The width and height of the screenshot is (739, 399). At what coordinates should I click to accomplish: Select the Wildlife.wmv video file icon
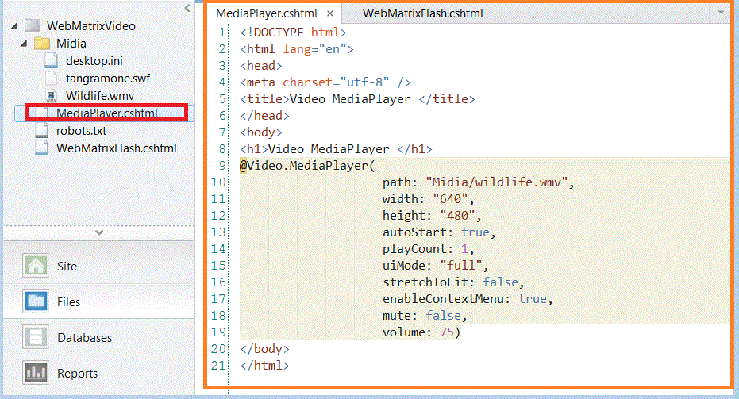click(51, 96)
